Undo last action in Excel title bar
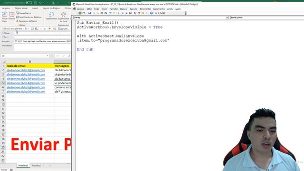 (40, 3)
